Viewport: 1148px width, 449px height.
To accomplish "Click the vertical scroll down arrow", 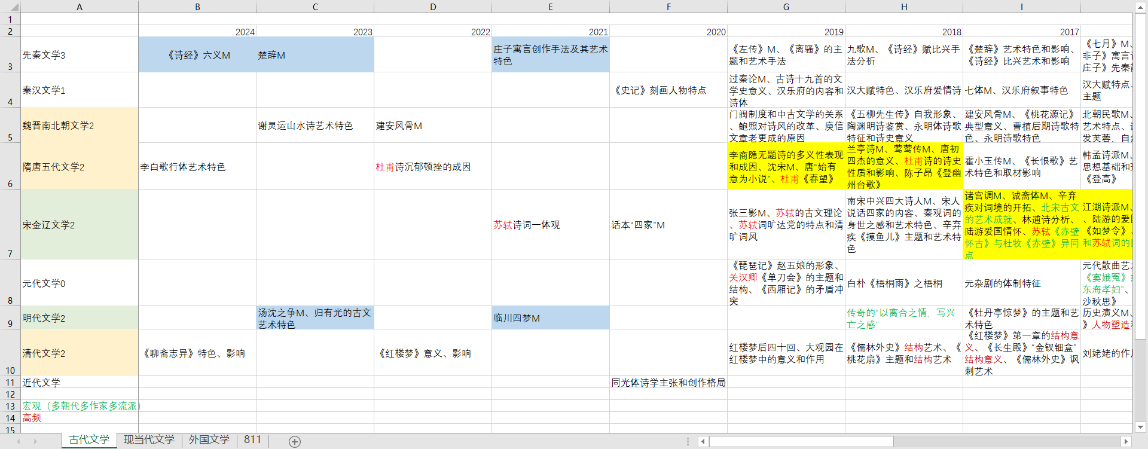I will point(1140,427).
